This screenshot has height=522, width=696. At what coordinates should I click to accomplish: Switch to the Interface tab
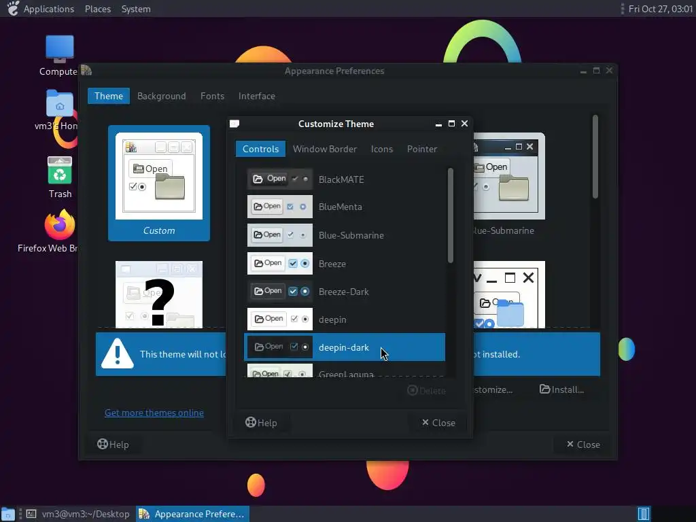point(256,96)
